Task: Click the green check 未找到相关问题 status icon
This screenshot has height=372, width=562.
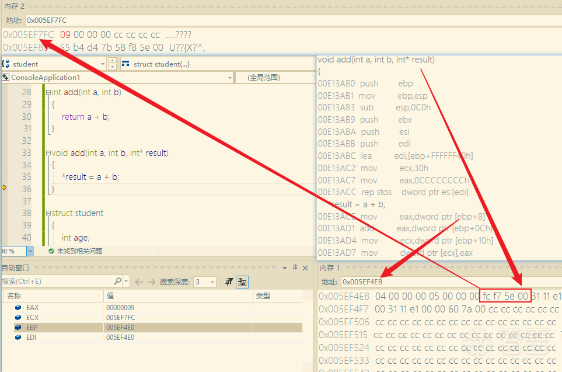Action: 51,251
